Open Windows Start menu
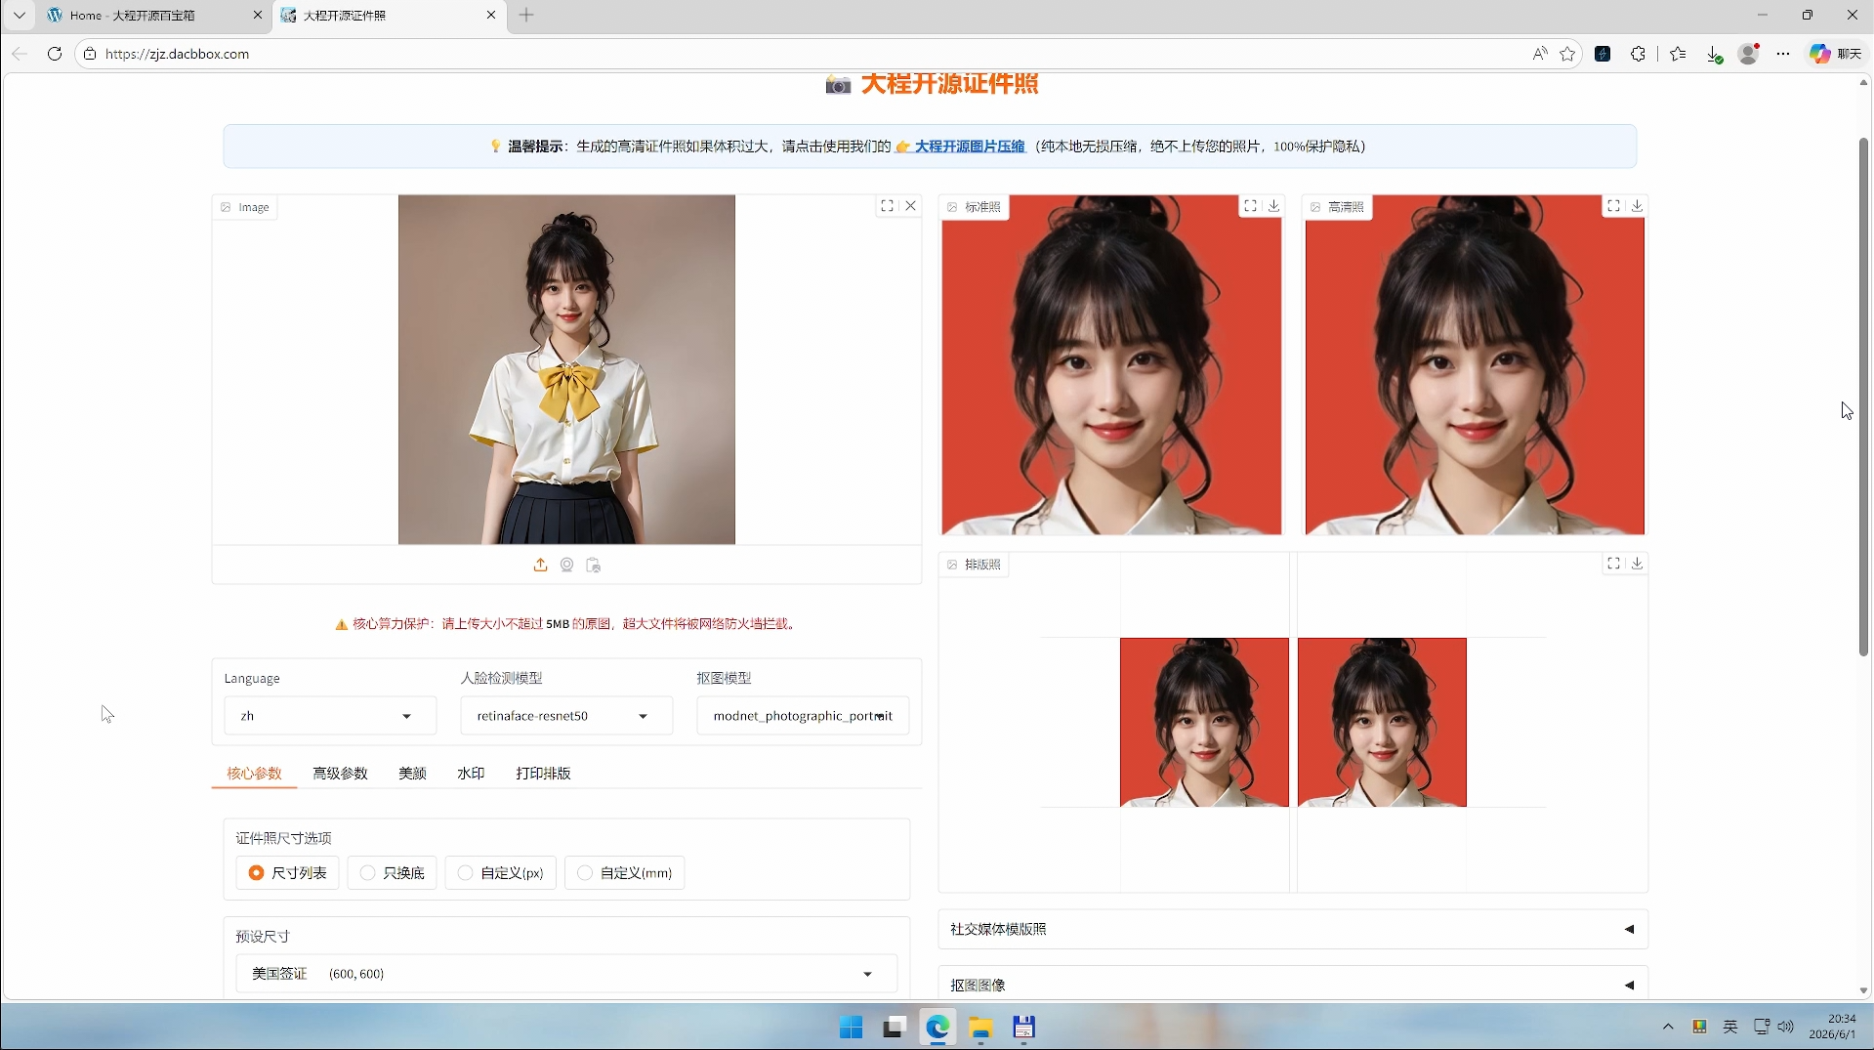This screenshot has width=1874, height=1050. click(851, 1028)
